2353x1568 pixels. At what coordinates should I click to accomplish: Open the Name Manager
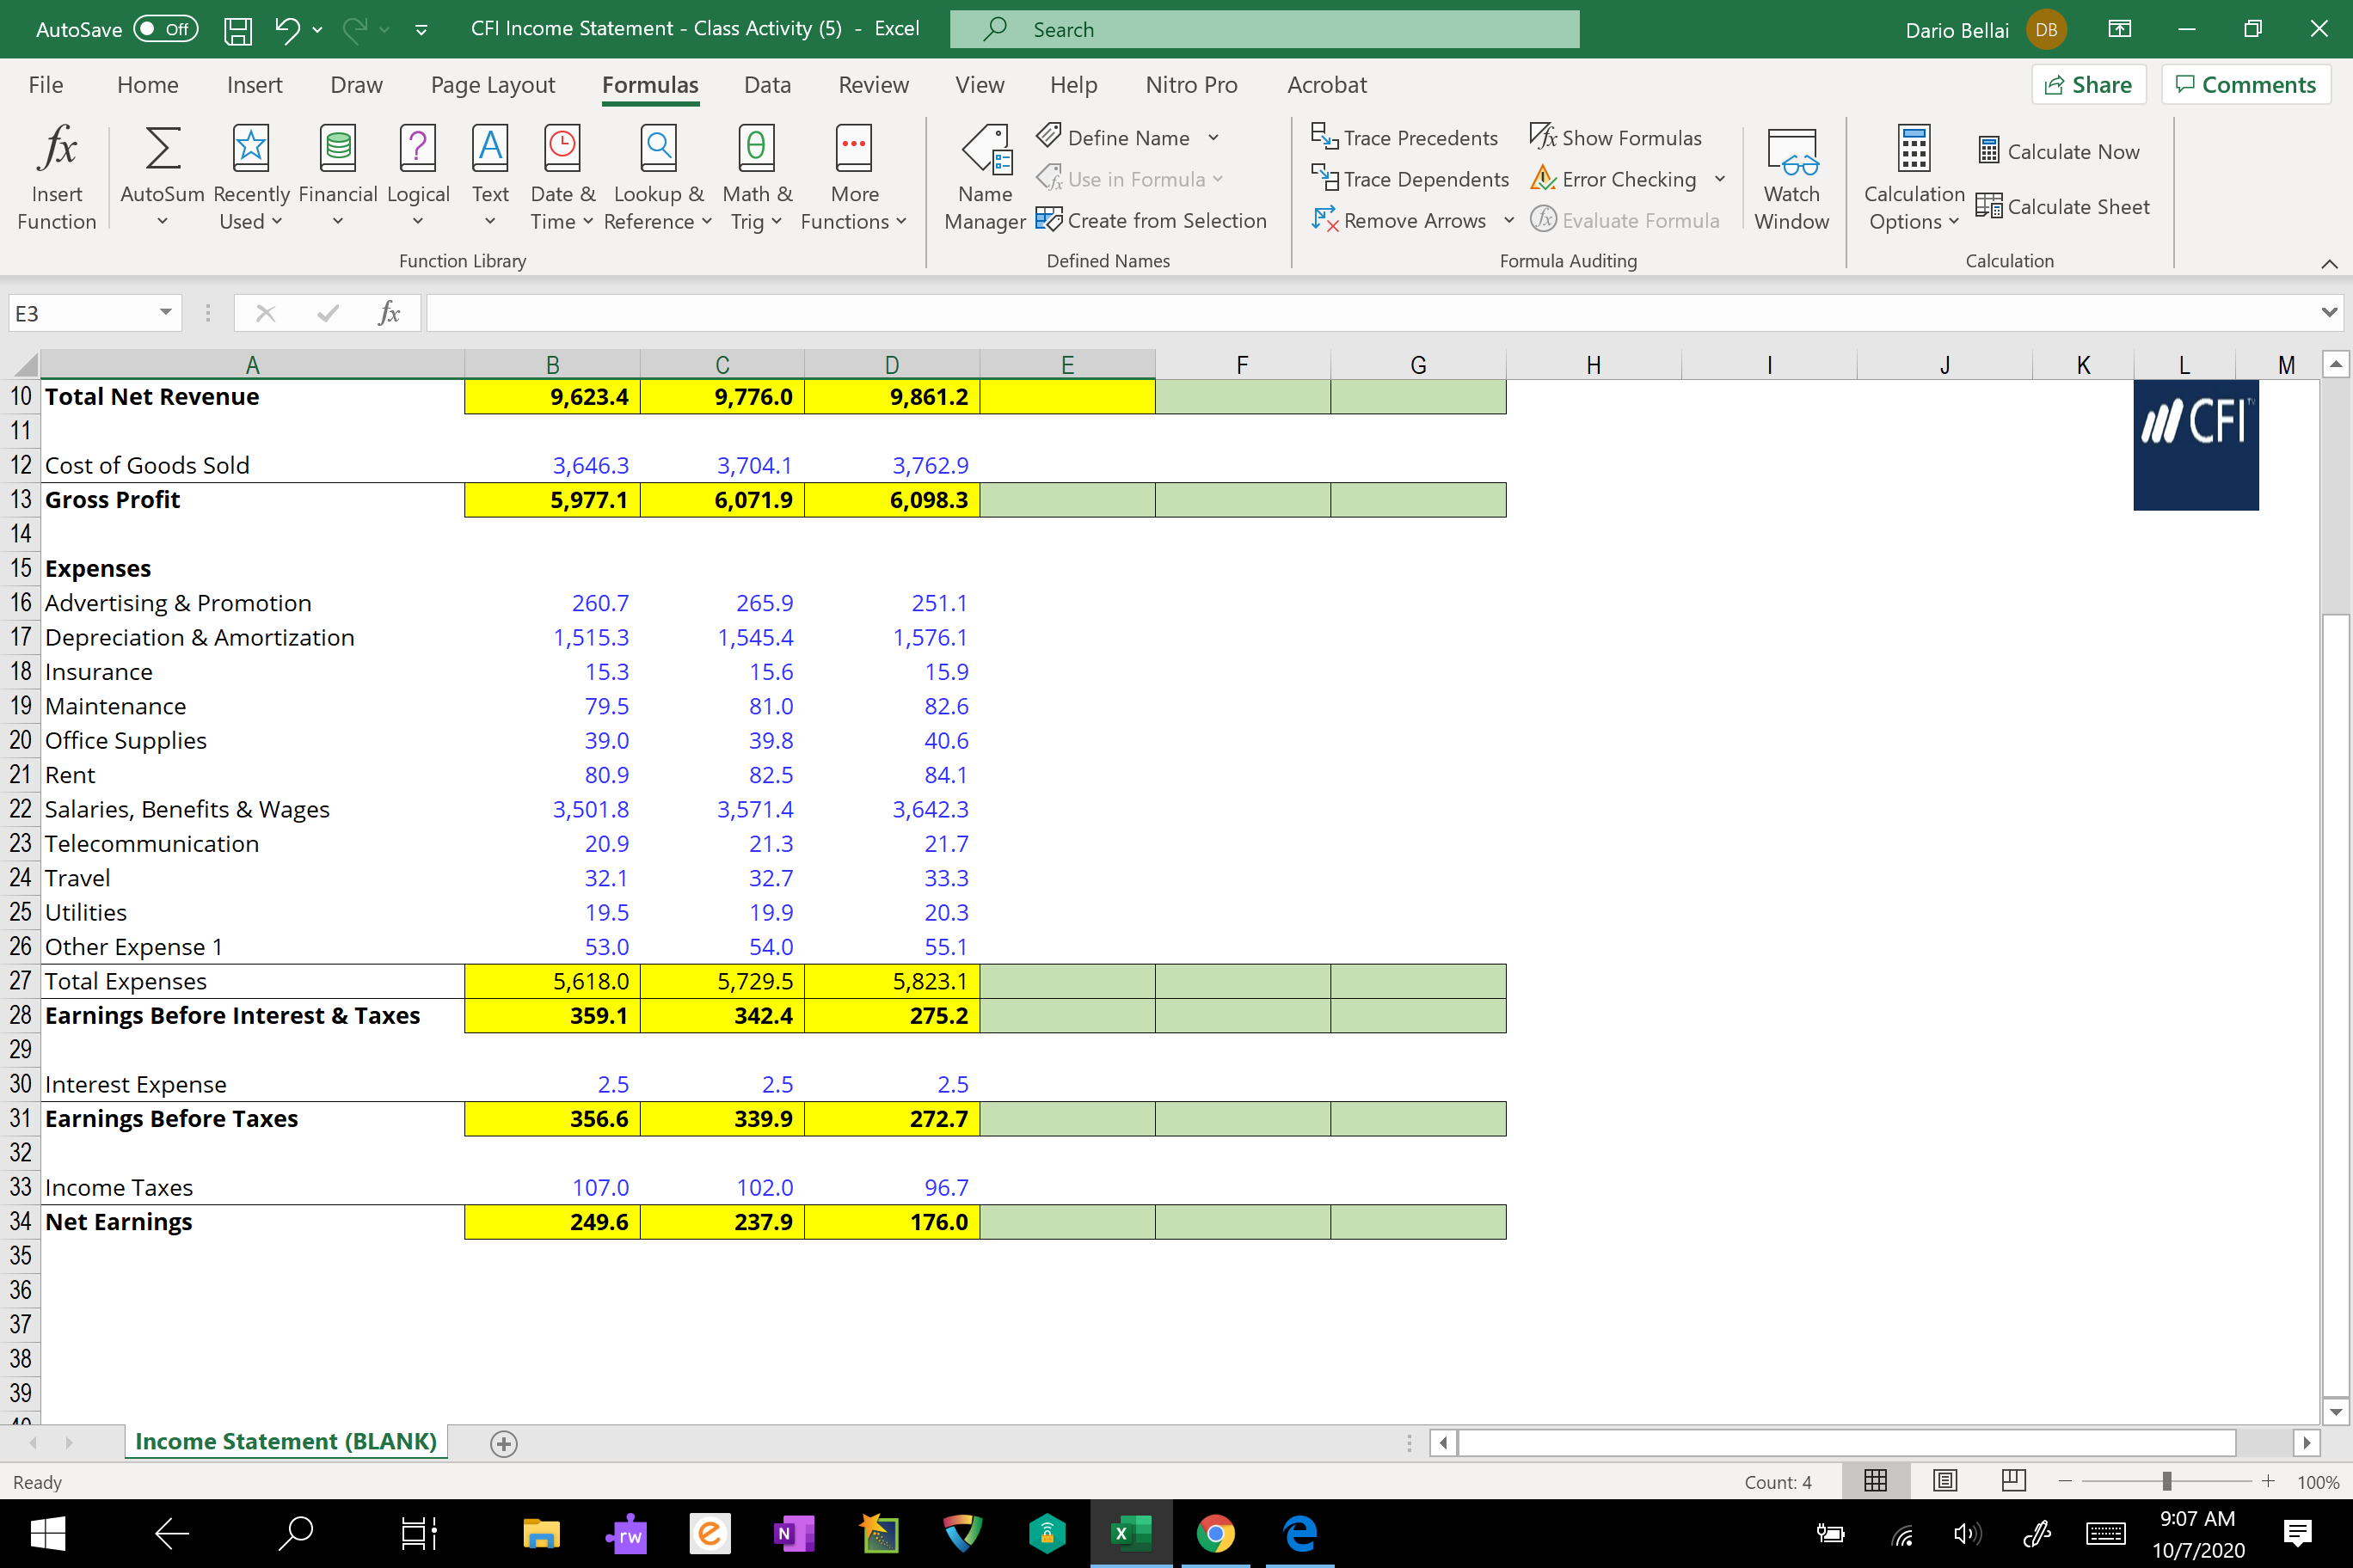[986, 177]
